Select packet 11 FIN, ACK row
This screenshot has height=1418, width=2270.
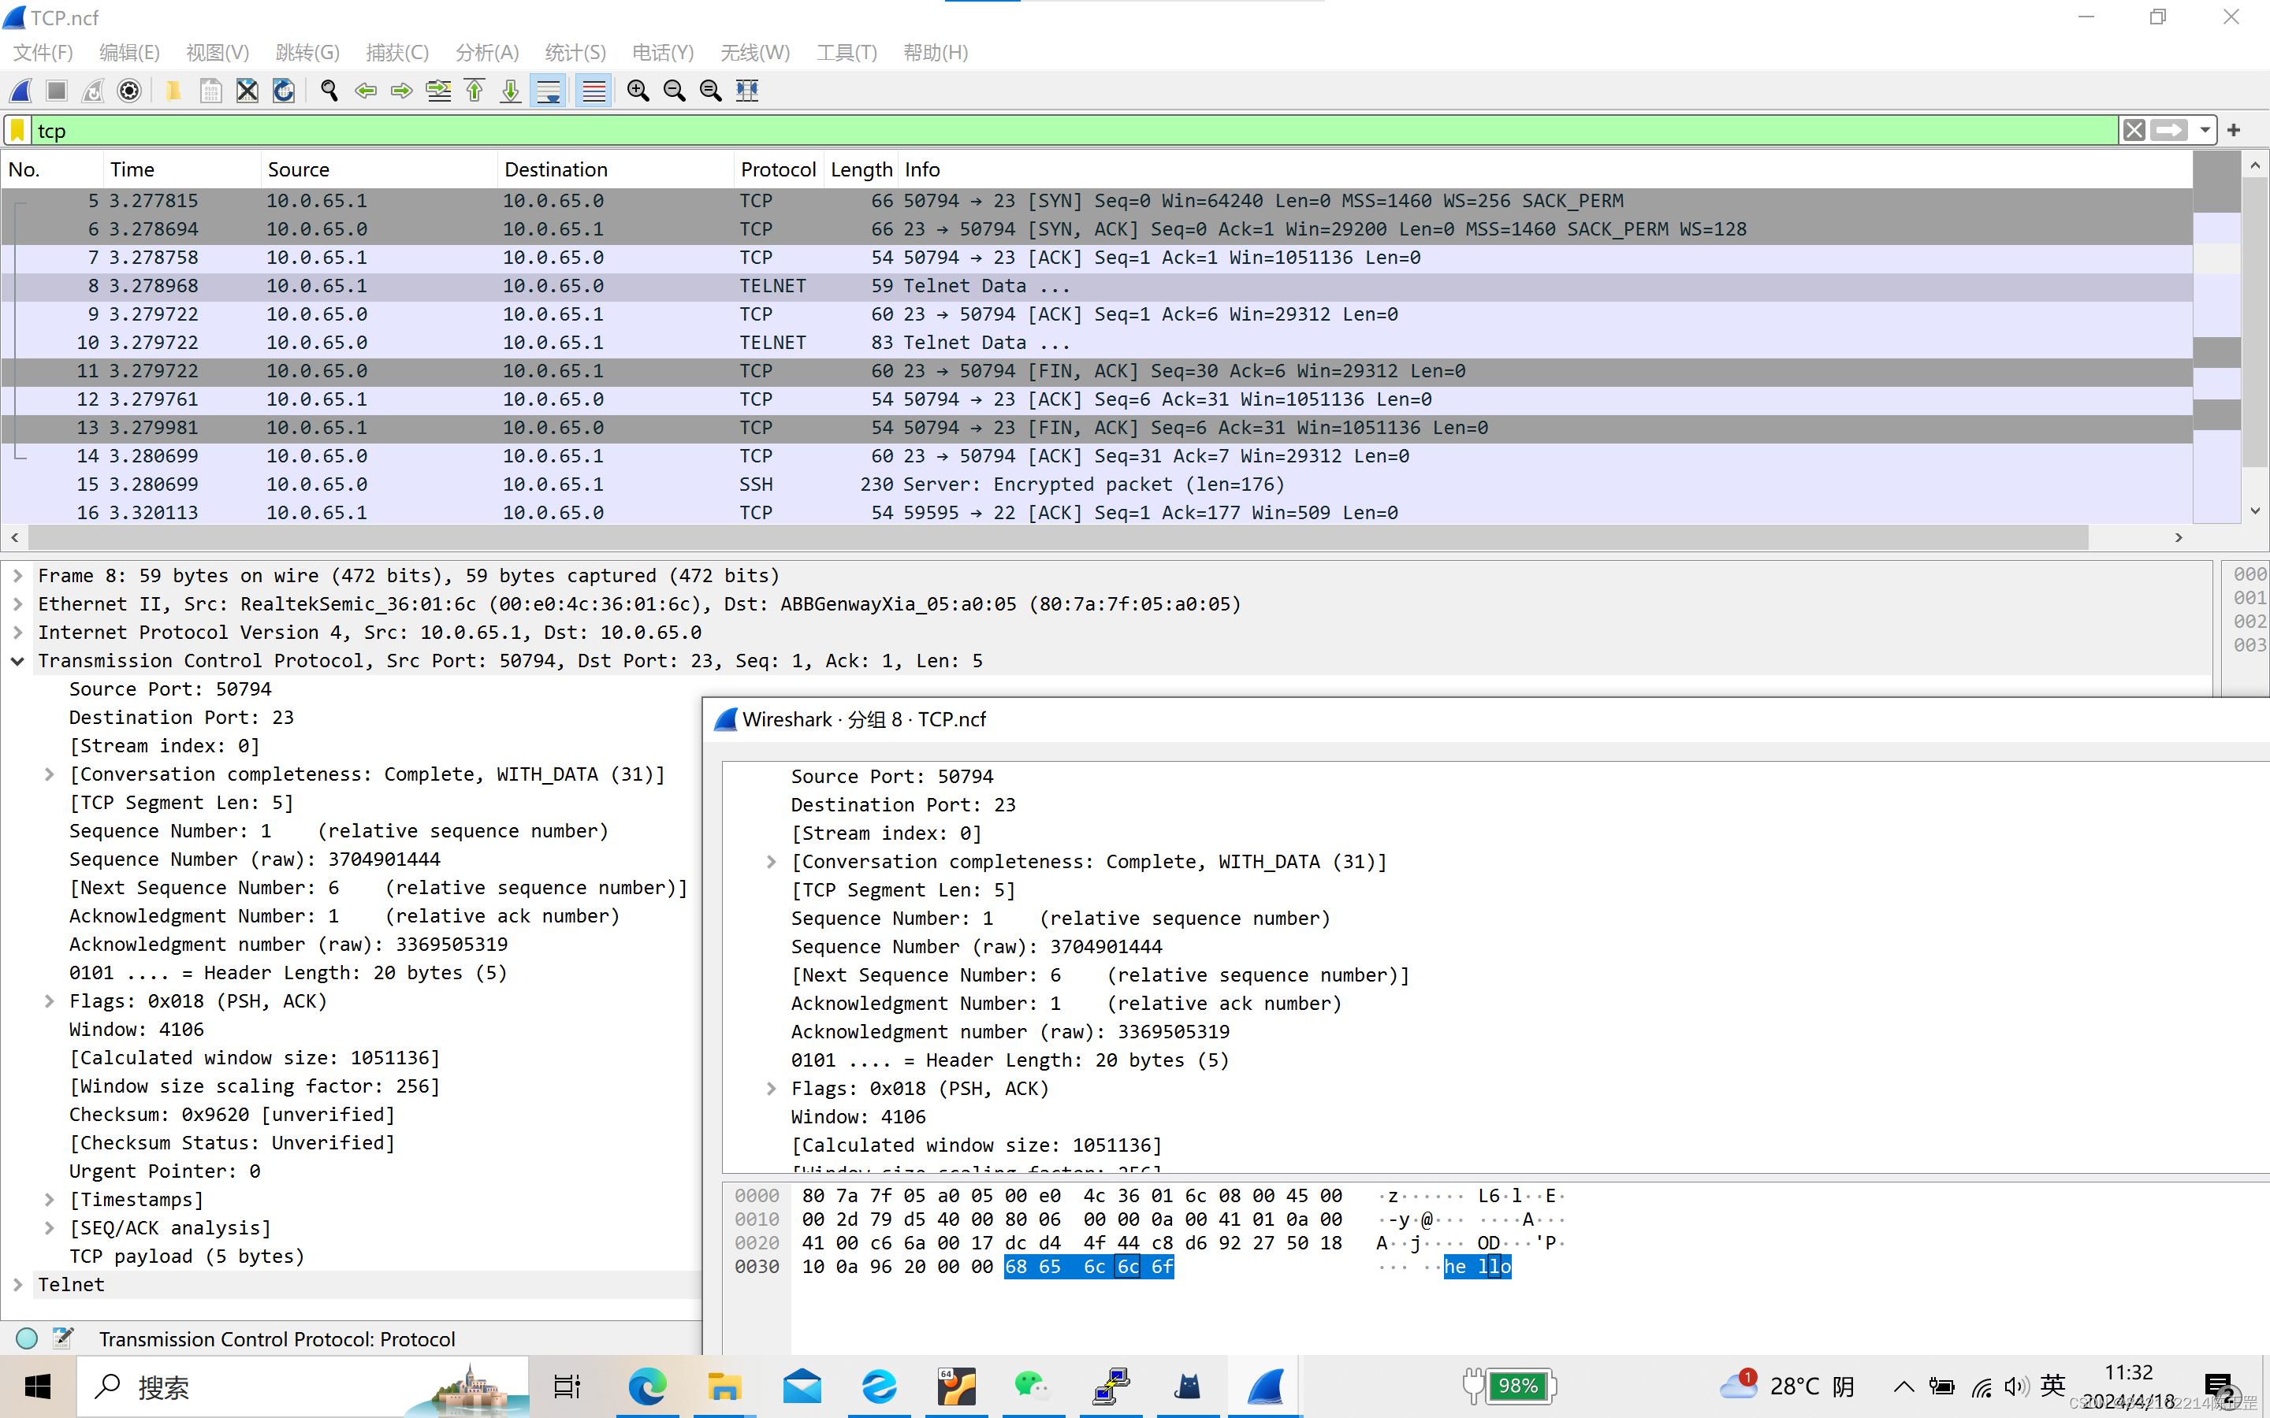[1096, 371]
